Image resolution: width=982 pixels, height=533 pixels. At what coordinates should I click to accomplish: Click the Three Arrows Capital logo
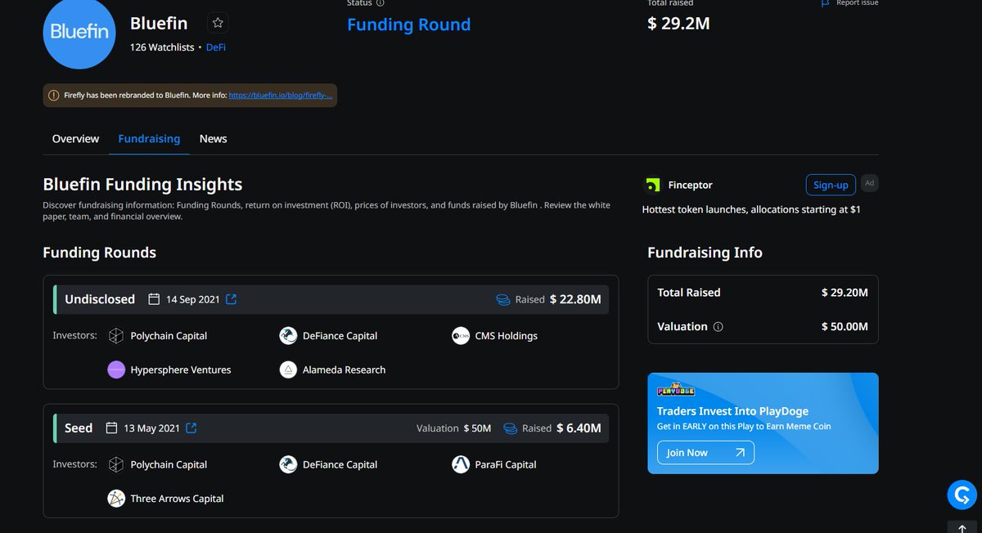116,499
